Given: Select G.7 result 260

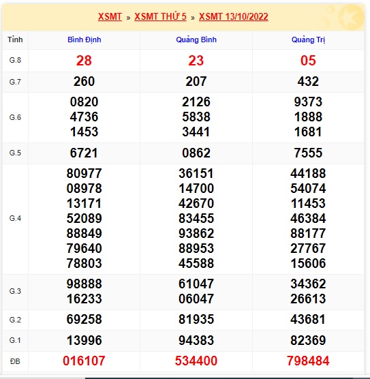Looking at the screenshot, I should (x=84, y=81).
